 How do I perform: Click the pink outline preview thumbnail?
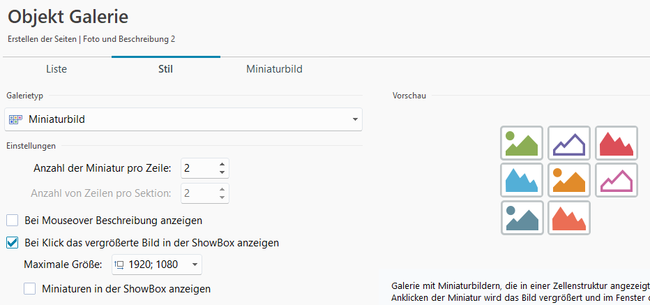coord(617,180)
